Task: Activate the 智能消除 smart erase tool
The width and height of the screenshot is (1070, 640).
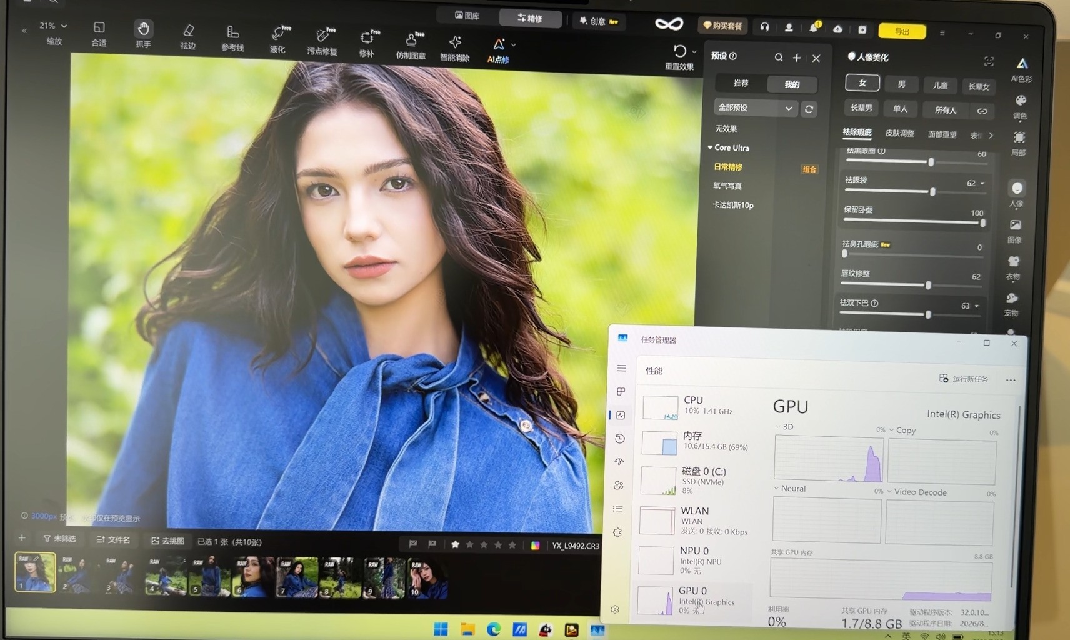Action: pos(455,48)
